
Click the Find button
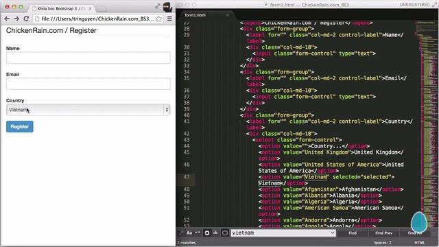[353, 233]
